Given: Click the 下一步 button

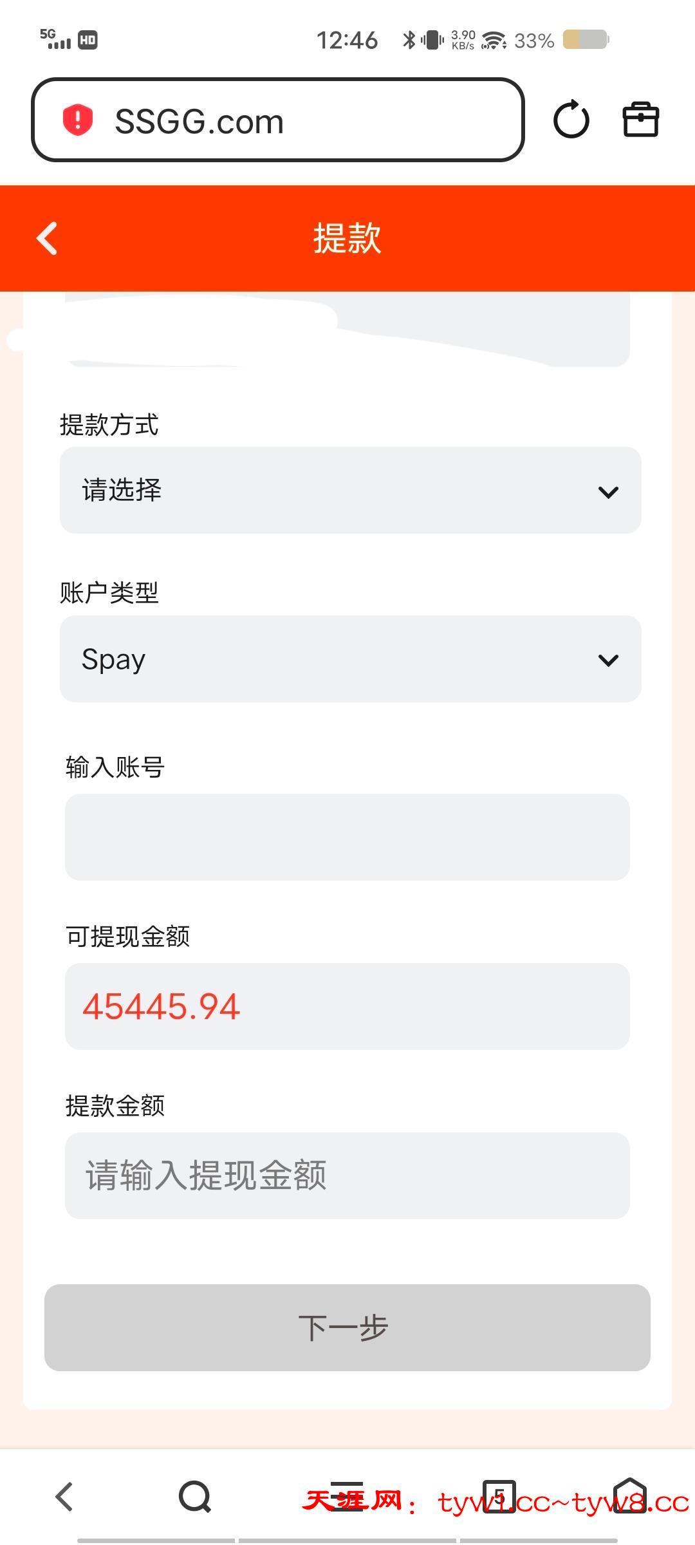Looking at the screenshot, I should click(347, 1327).
